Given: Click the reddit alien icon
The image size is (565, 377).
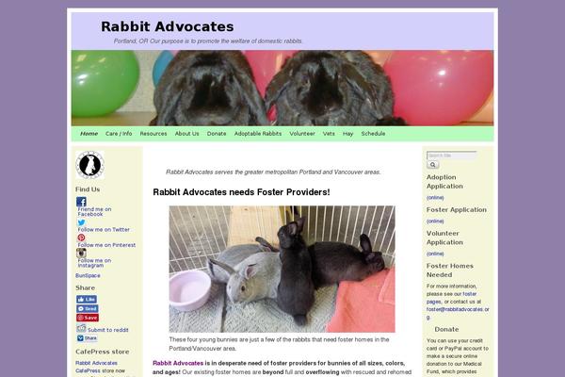Looking at the screenshot, I should click(81, 328).
